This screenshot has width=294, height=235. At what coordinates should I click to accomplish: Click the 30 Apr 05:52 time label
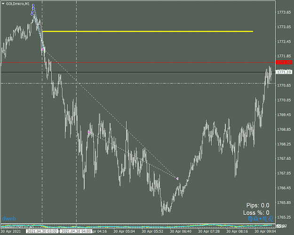pyautogui.click(x=152, y=231)
